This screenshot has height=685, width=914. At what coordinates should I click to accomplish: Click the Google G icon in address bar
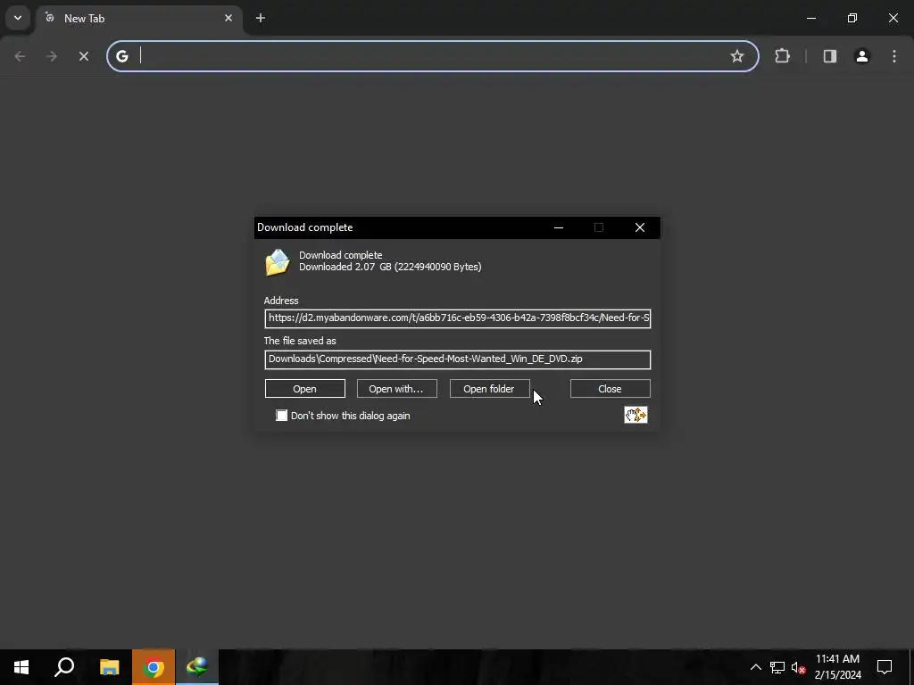(121, 56)
